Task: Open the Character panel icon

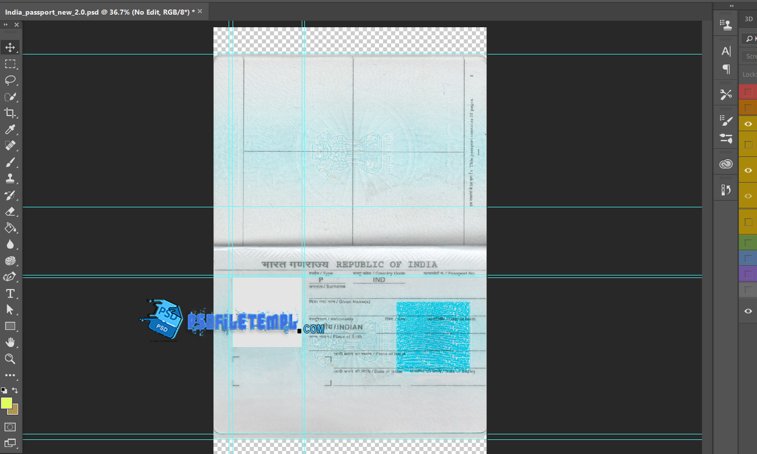Action: point(726,51)
